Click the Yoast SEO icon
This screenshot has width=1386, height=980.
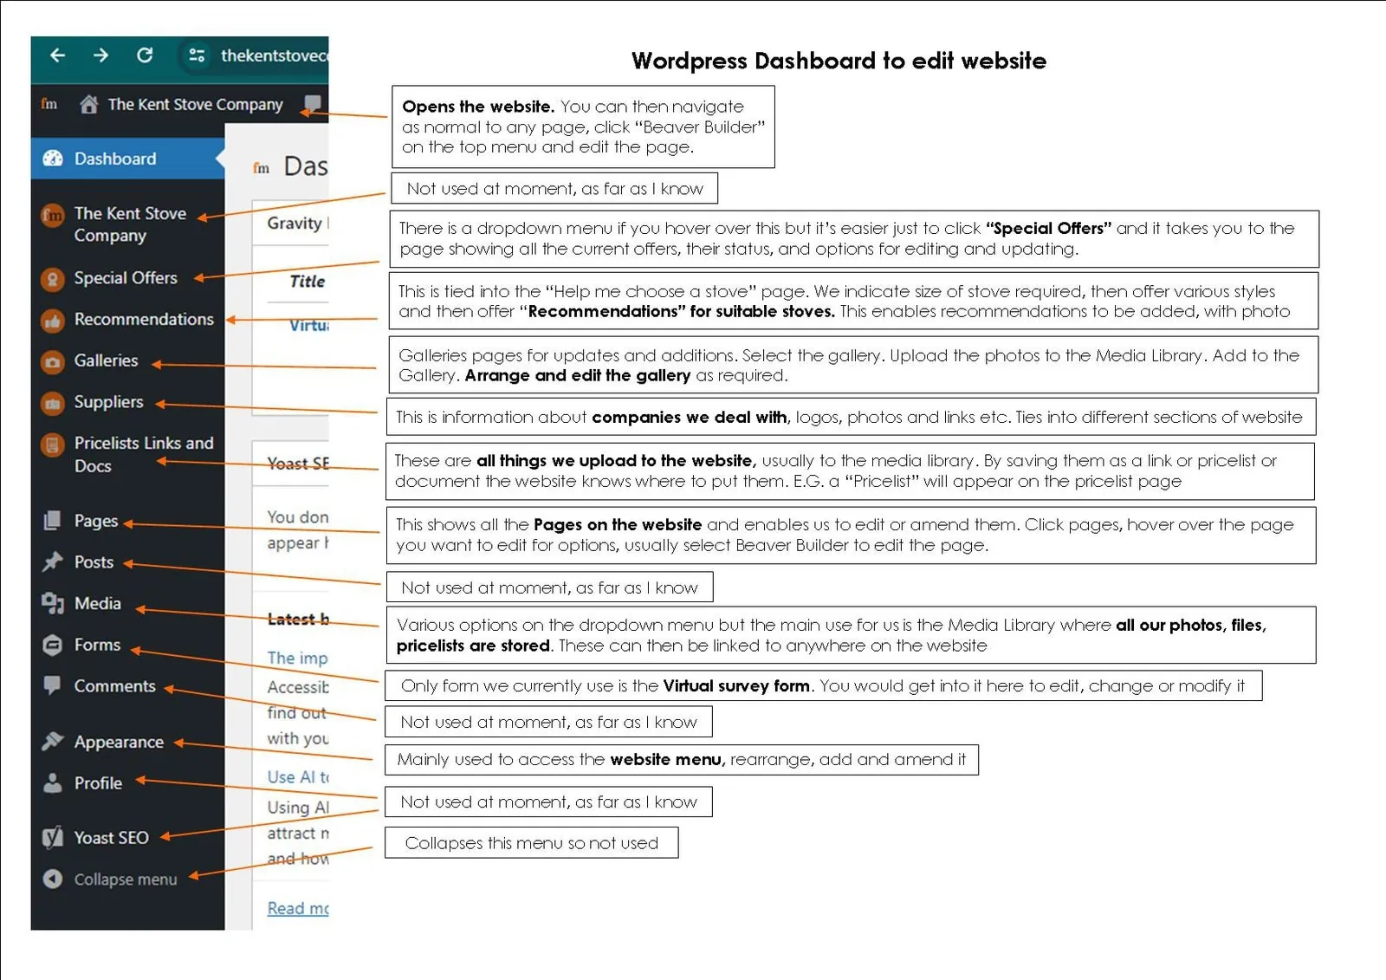point(53,838)
